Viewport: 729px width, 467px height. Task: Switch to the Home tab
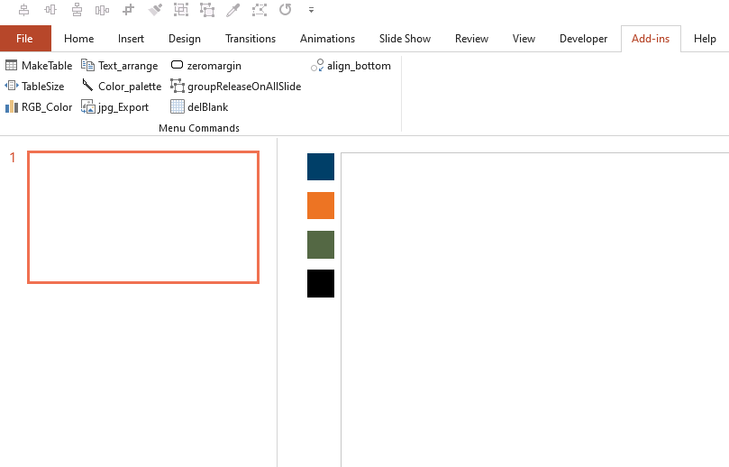[79, 39]
